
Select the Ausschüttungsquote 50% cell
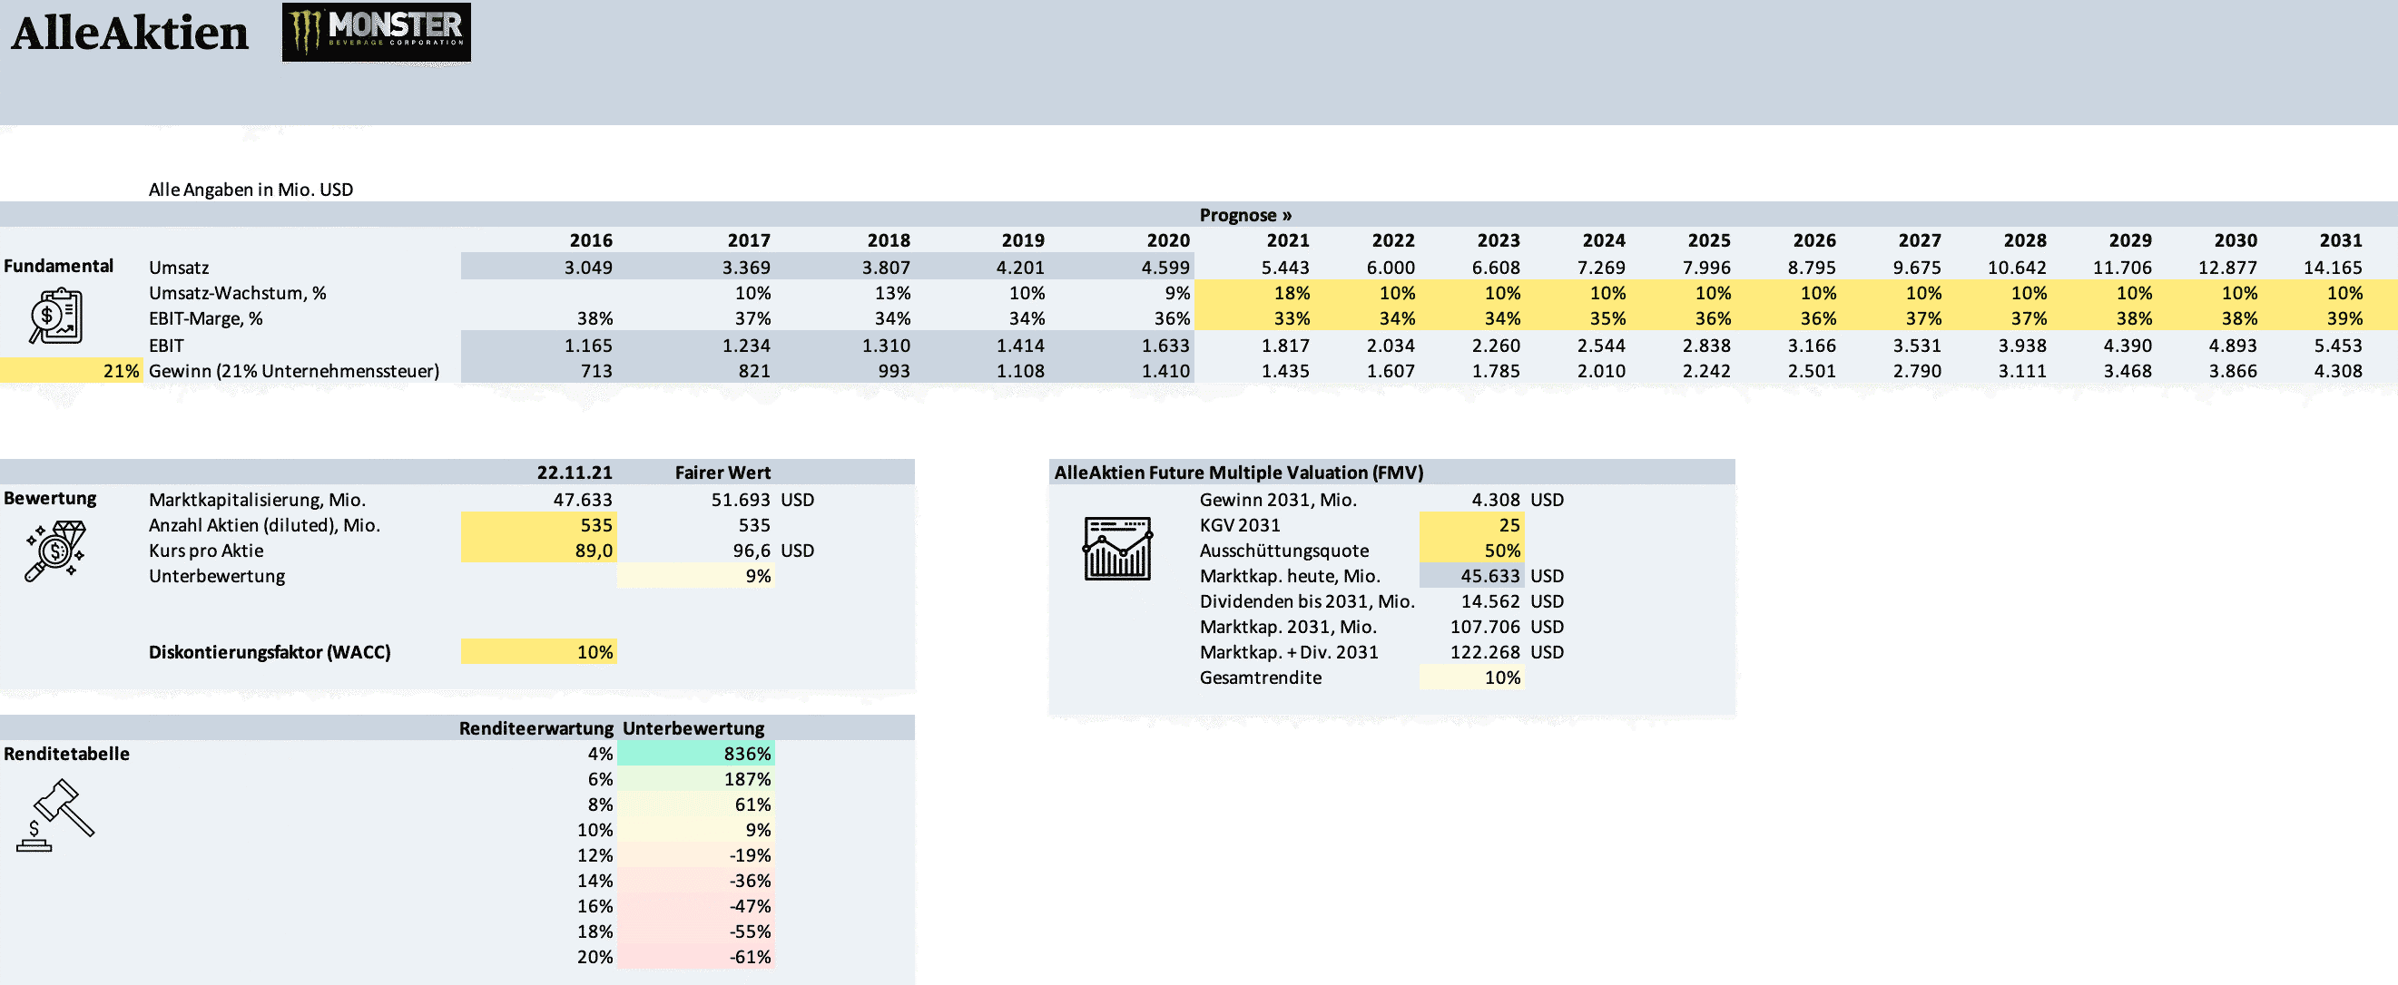(1472, 550)
